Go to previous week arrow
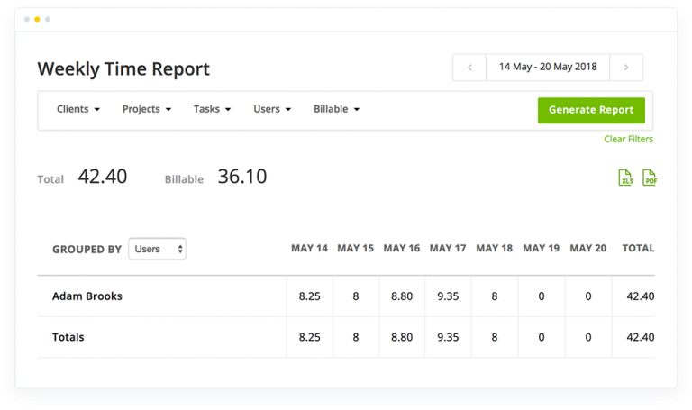692x410 pixels. pos(469,68)
